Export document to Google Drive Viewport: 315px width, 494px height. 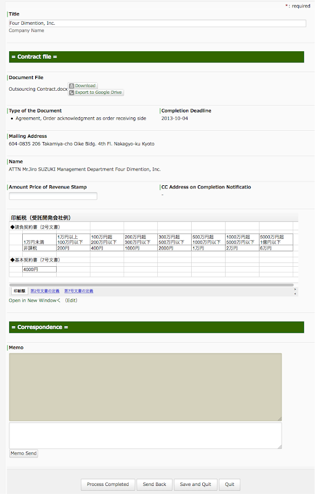click(x=96, y=93)
